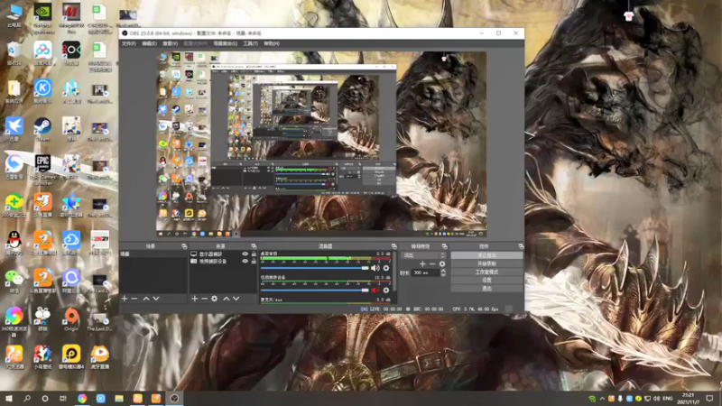Open Task View on the taskbar
Screen dimensions: 722x406
coord(63,398)
